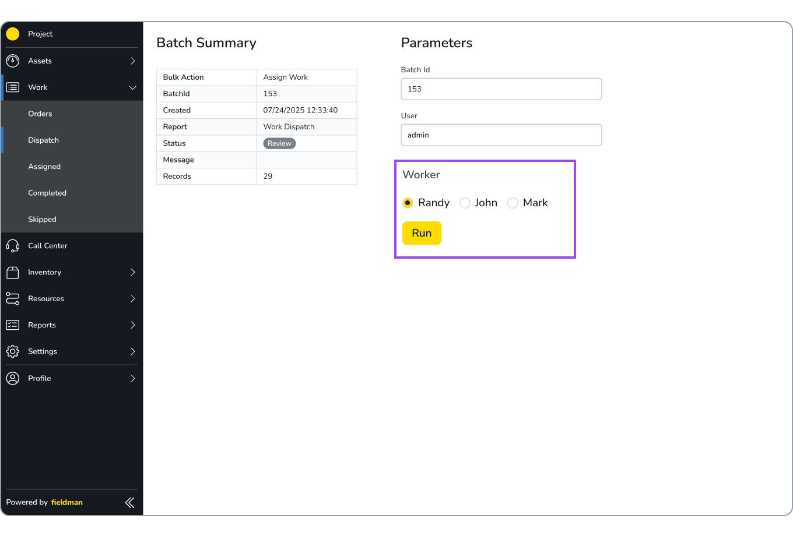The width and height of the screenshot is (793, 536).
Task: Click the 'BatchId' row label
Action: tap(176, 94)
